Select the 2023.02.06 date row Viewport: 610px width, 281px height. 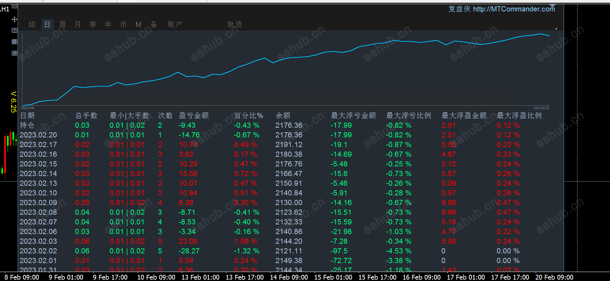click(x=38, y=232)
